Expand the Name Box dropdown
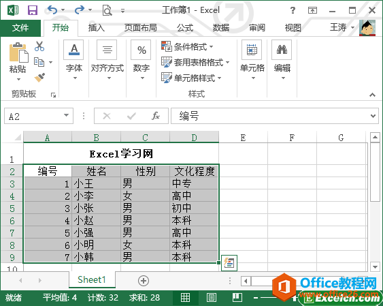The height and width of the screenshot is (306, 383). 66,115
